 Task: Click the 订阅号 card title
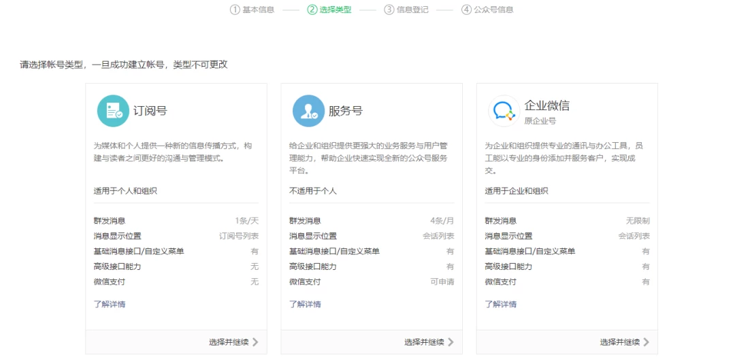click(x=150, y=112)
